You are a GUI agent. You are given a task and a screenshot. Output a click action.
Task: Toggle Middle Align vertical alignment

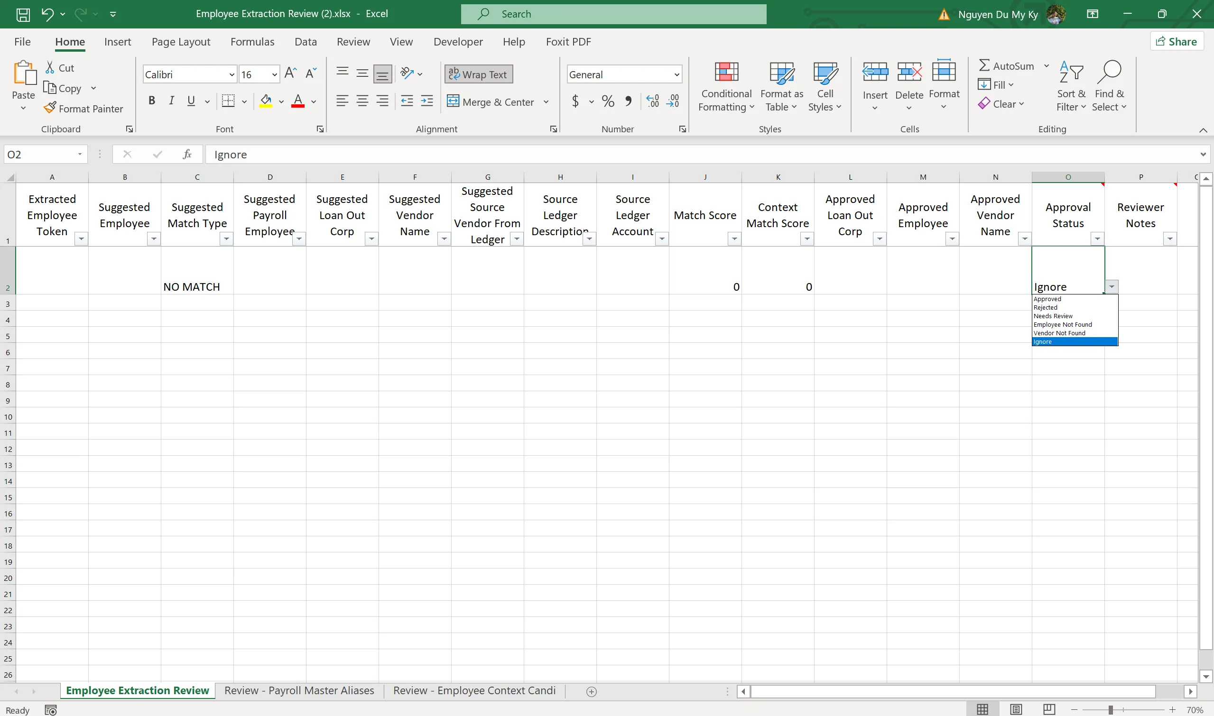point(362,73)
